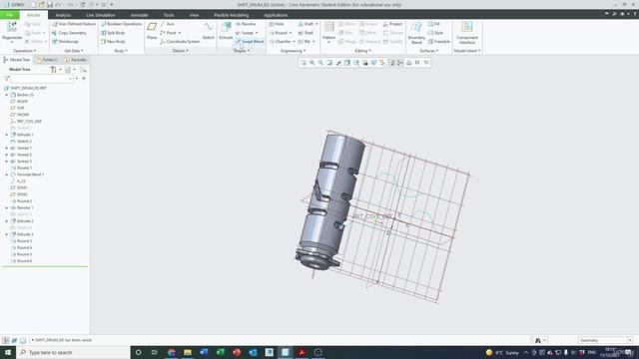Expand the Get Data group dropdown
Viewport: 639px width, 359px height.
(x=74, y=51)
